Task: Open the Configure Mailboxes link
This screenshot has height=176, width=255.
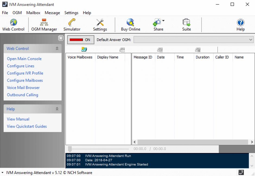Action: (x=25, y=80)
